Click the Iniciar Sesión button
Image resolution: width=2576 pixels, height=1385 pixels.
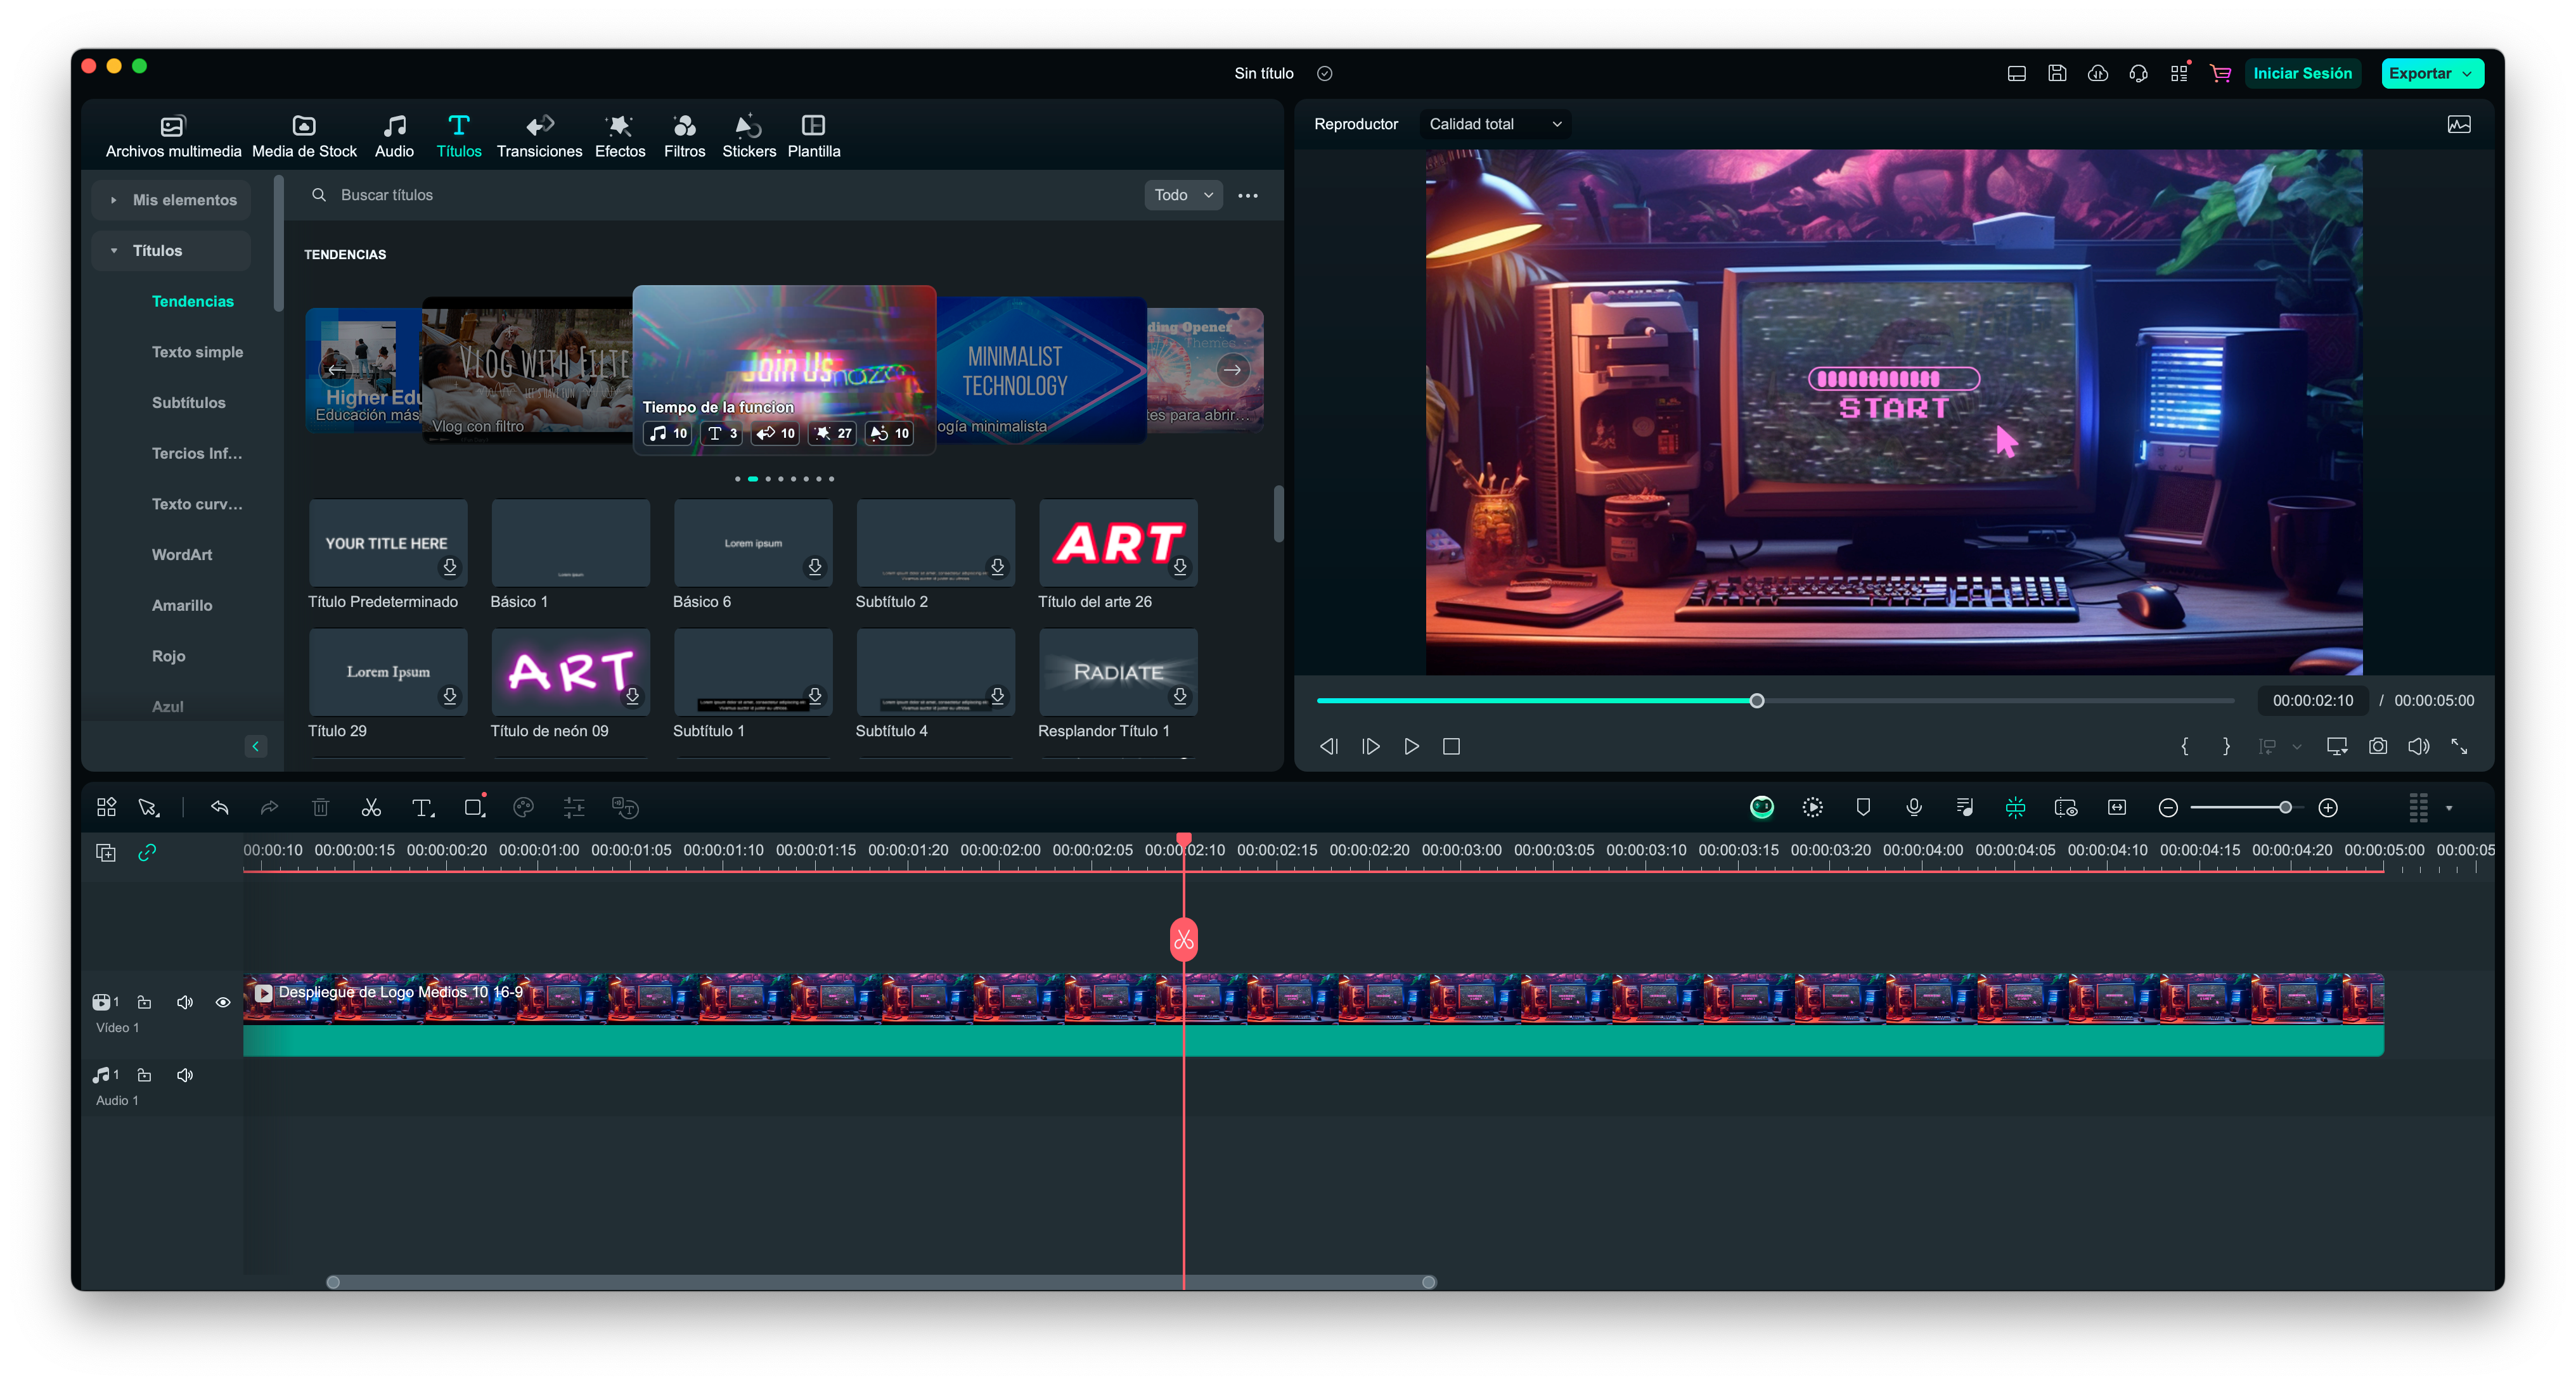coord(2302,73)
